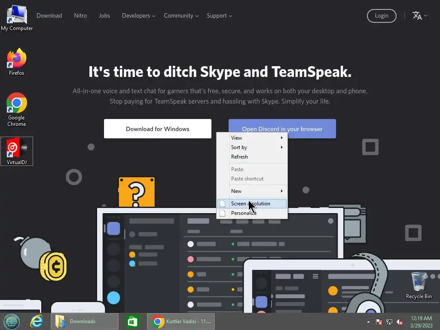Switch to the Kurtlar Vadisi Chrome window

(181, 321)
